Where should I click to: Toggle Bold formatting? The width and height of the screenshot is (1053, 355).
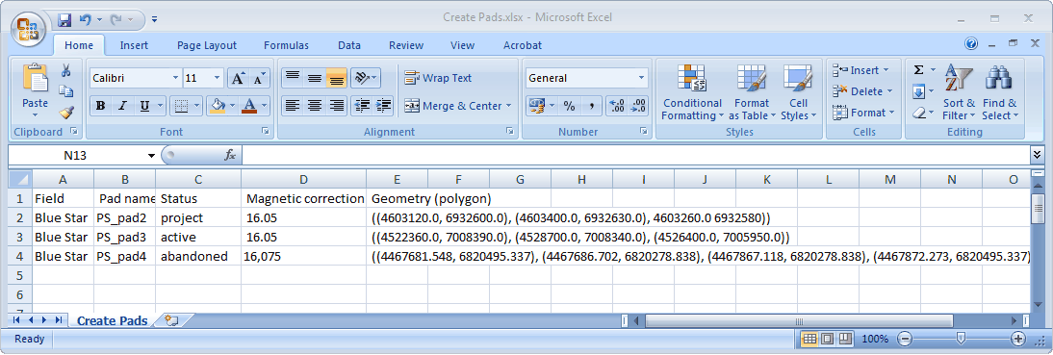(101, 106)
